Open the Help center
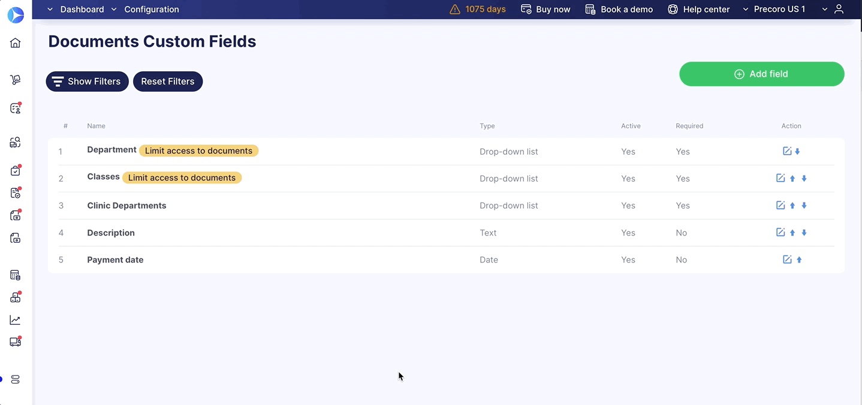 click(x=699, y=10)
